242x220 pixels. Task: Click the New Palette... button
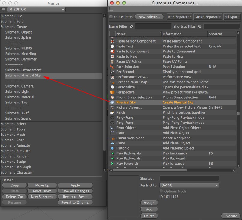[x=149, y=17]
